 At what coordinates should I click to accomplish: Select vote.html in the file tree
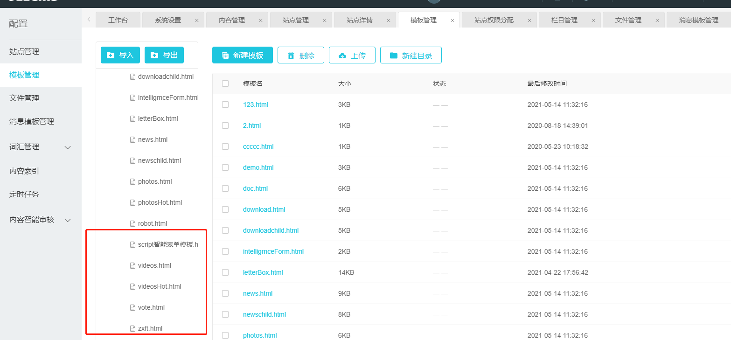click(x=151, y=307)
